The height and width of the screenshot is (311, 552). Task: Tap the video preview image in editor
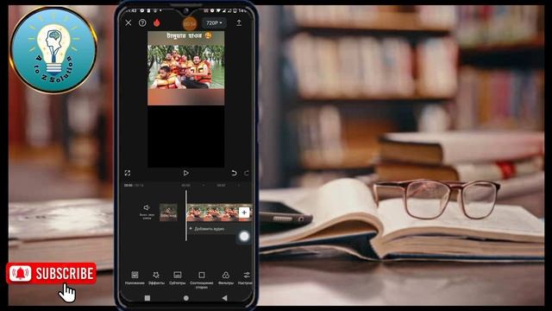click(186, 68)
